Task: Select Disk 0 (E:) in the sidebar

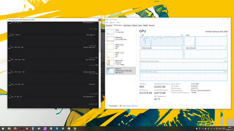Action: coord(121,47)
